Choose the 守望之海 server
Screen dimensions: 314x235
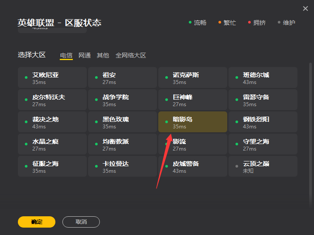tap(263, 144)
